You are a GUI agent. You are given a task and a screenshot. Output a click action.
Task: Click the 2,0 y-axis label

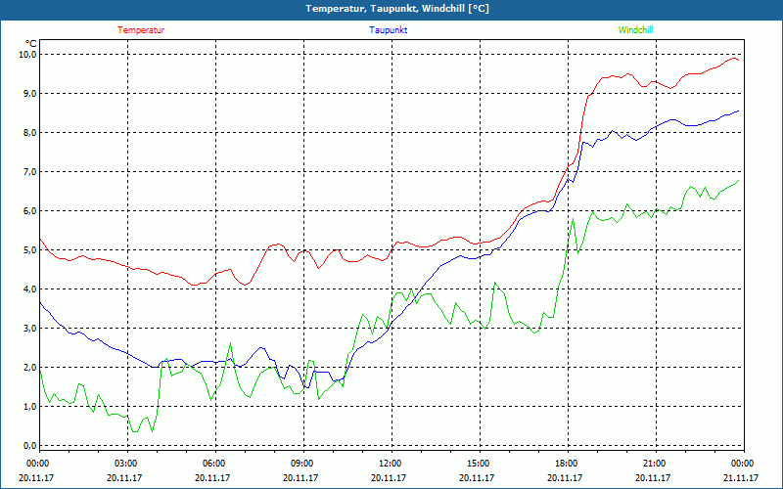28,367
